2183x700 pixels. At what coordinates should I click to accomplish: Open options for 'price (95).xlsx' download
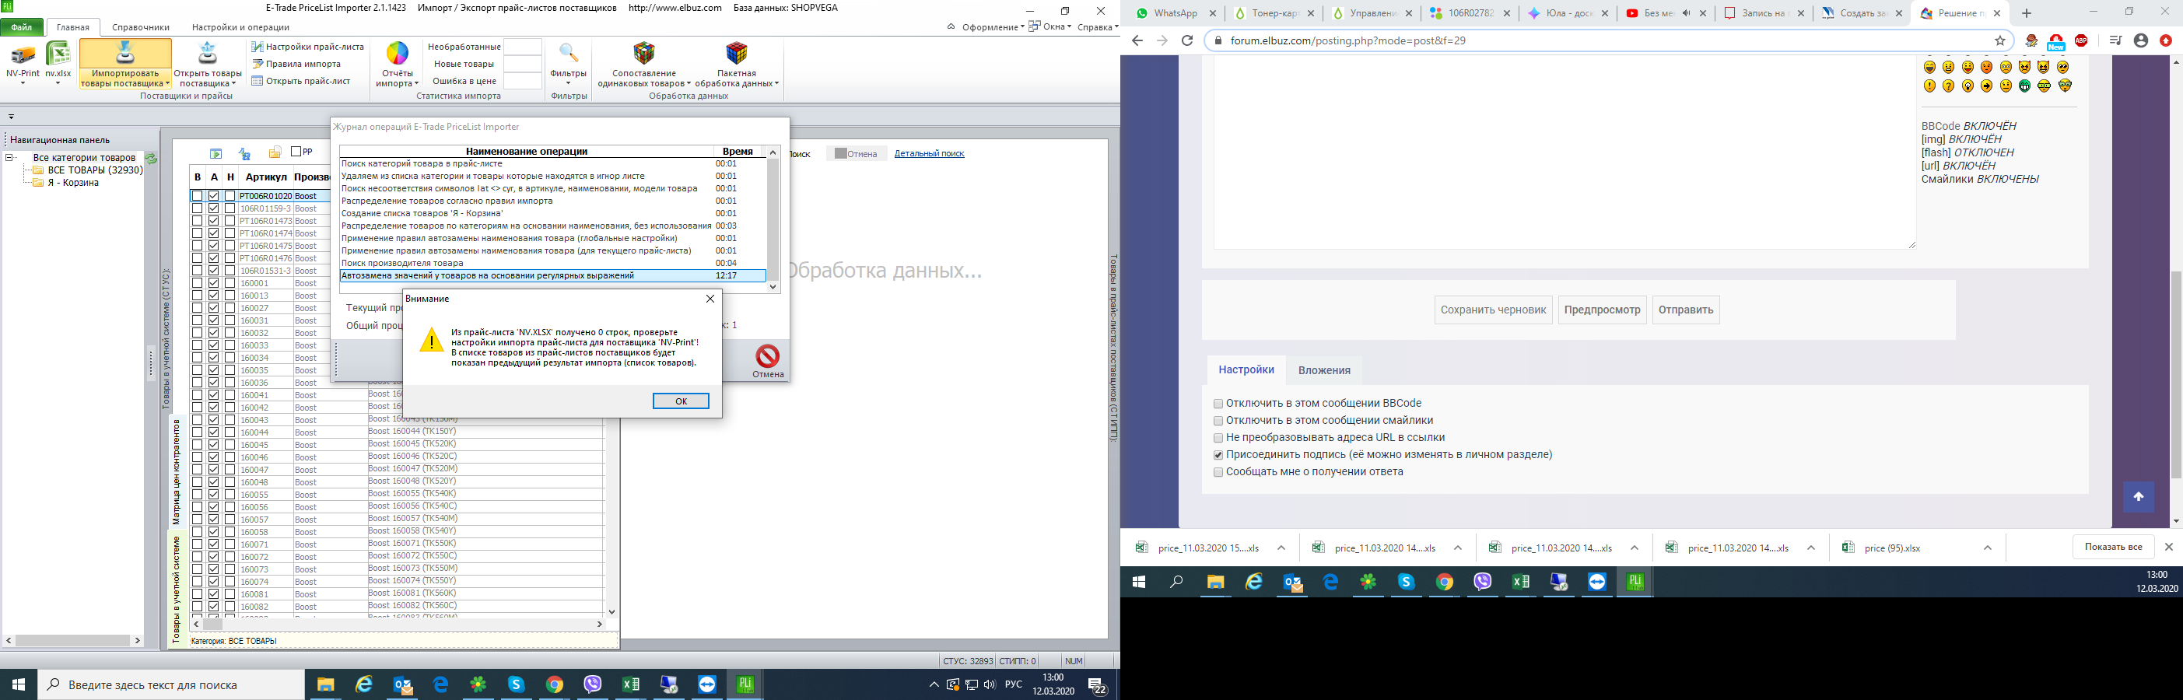tap(1987, 548)
